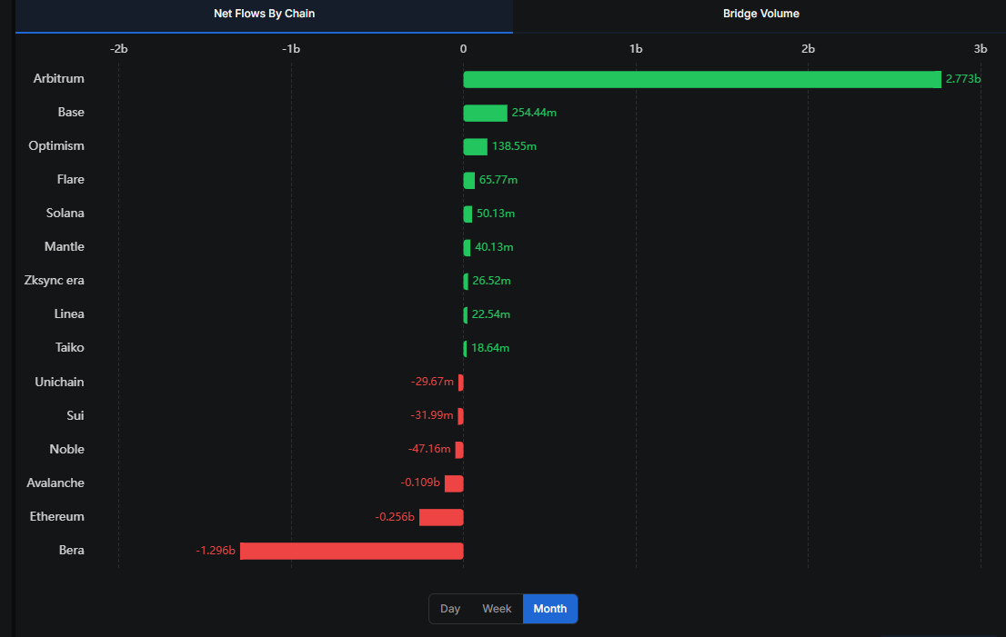Screen dimensions: 1006x637
Task: Click the green Flare inflow bar
Action: 469,180
